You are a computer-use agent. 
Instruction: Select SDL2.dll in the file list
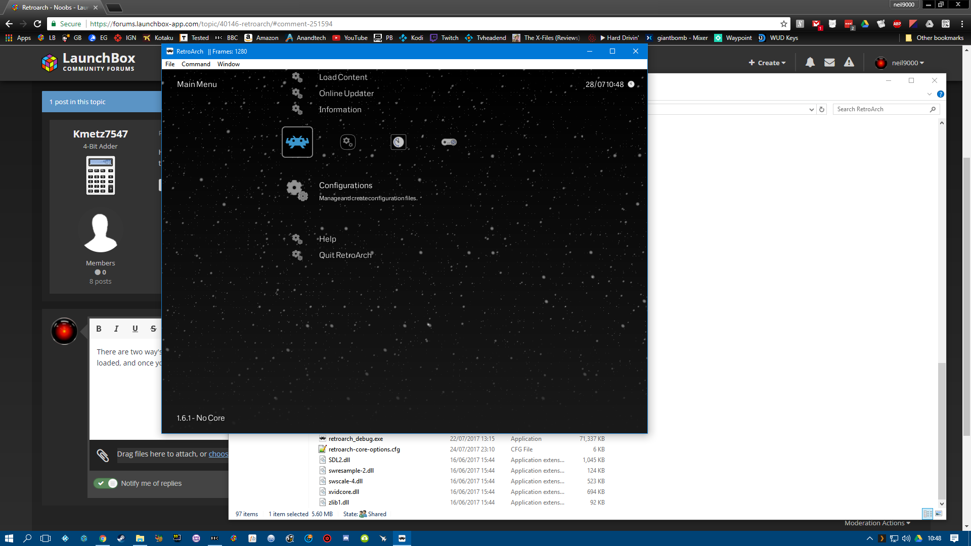(339, 460)
